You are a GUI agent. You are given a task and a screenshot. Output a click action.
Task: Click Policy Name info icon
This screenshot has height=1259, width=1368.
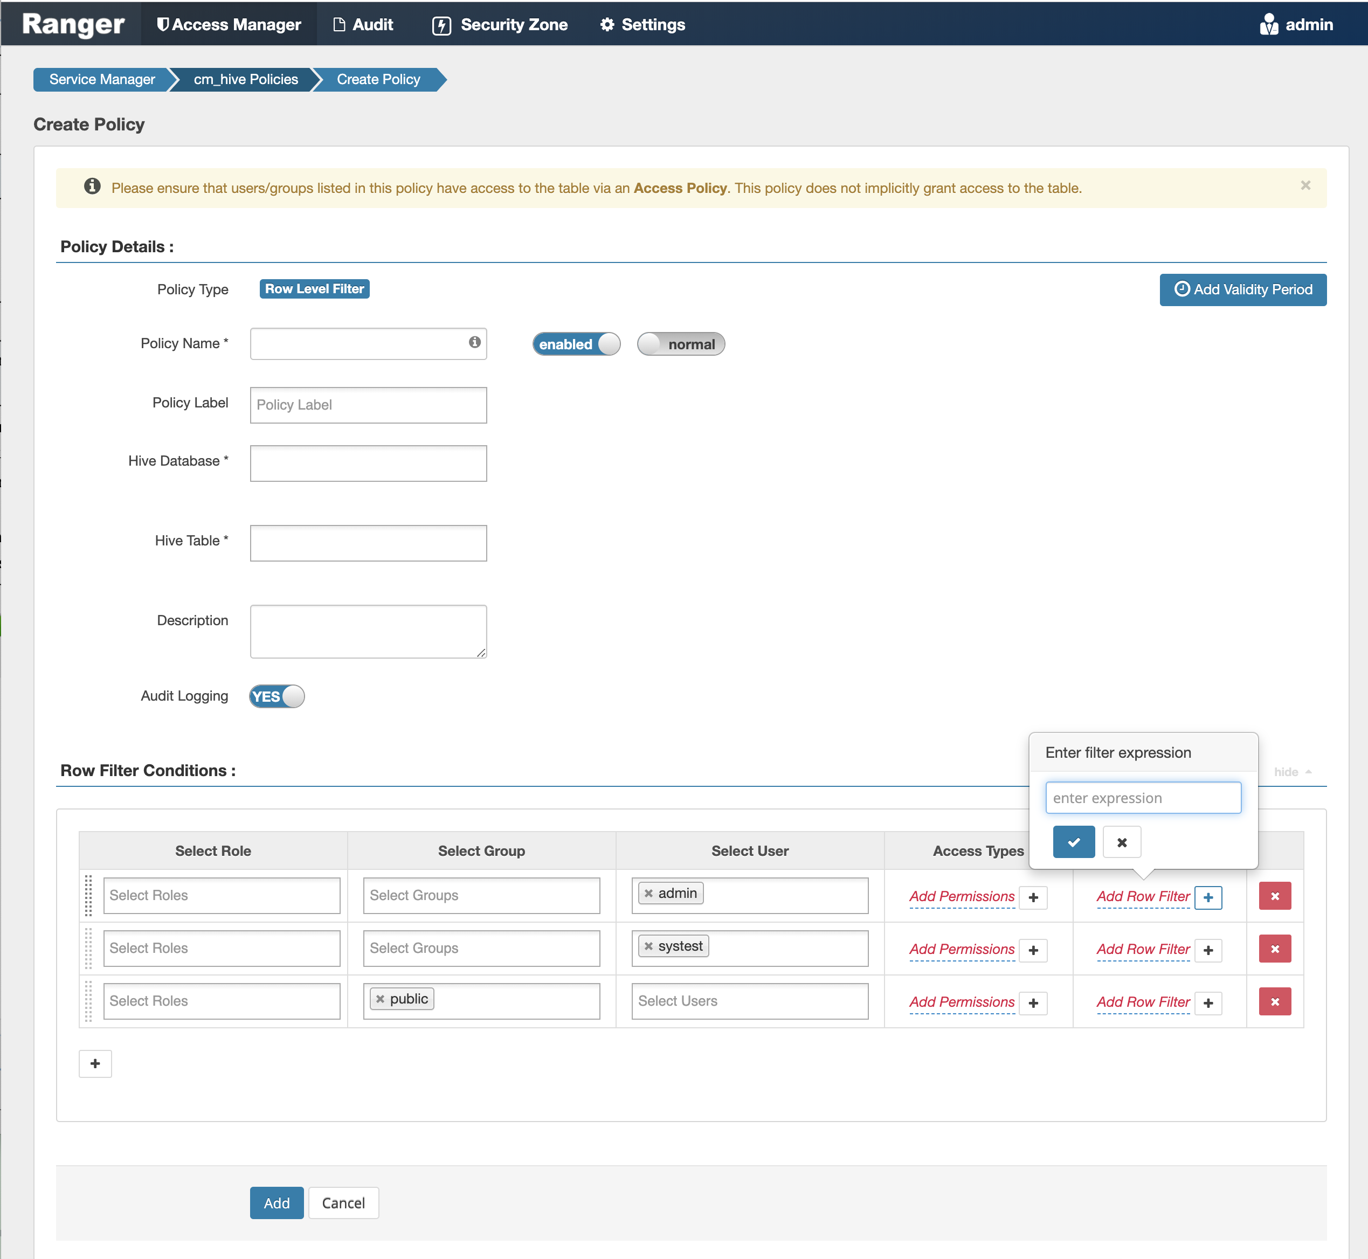474,342
